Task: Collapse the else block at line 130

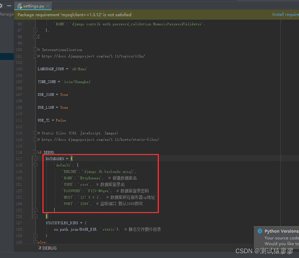Action: point(35,242)
